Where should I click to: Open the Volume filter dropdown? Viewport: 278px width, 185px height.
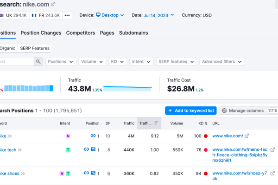[92, 62]
